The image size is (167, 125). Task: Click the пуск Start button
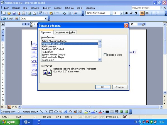pyautogui.click(x=10, y=122)
